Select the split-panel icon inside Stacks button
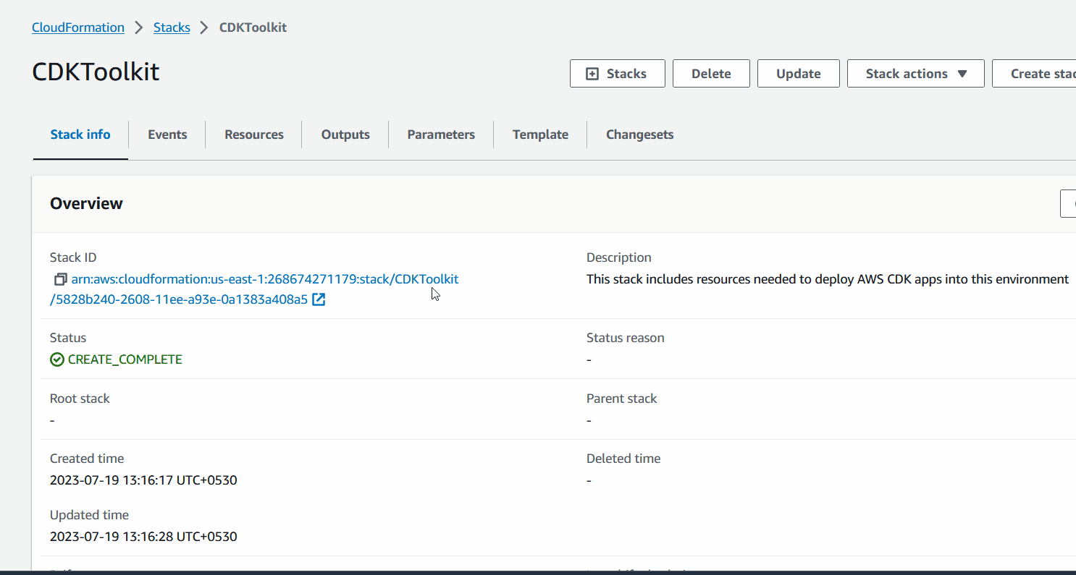This screenshot has width=1076, height=575. click(x=594, y=73)
